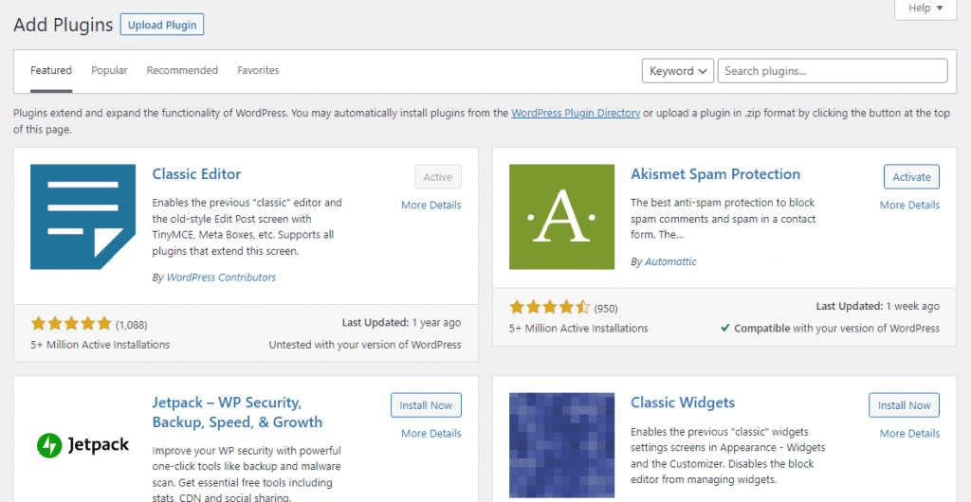Click the (950) ratings count
This screenshot has height=502, width=971.
(606, 308)
